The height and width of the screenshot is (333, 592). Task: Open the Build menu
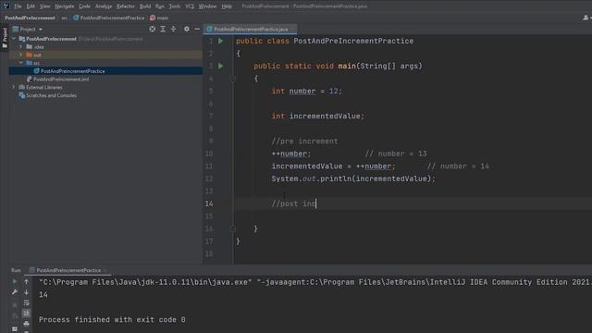pyautogui.click(x=145, y=6)
